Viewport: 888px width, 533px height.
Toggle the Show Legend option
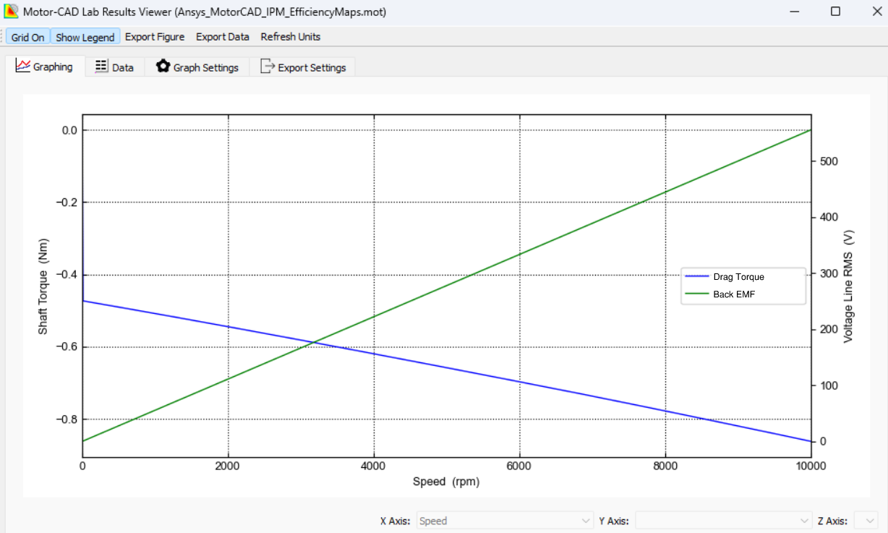point(85,36)
